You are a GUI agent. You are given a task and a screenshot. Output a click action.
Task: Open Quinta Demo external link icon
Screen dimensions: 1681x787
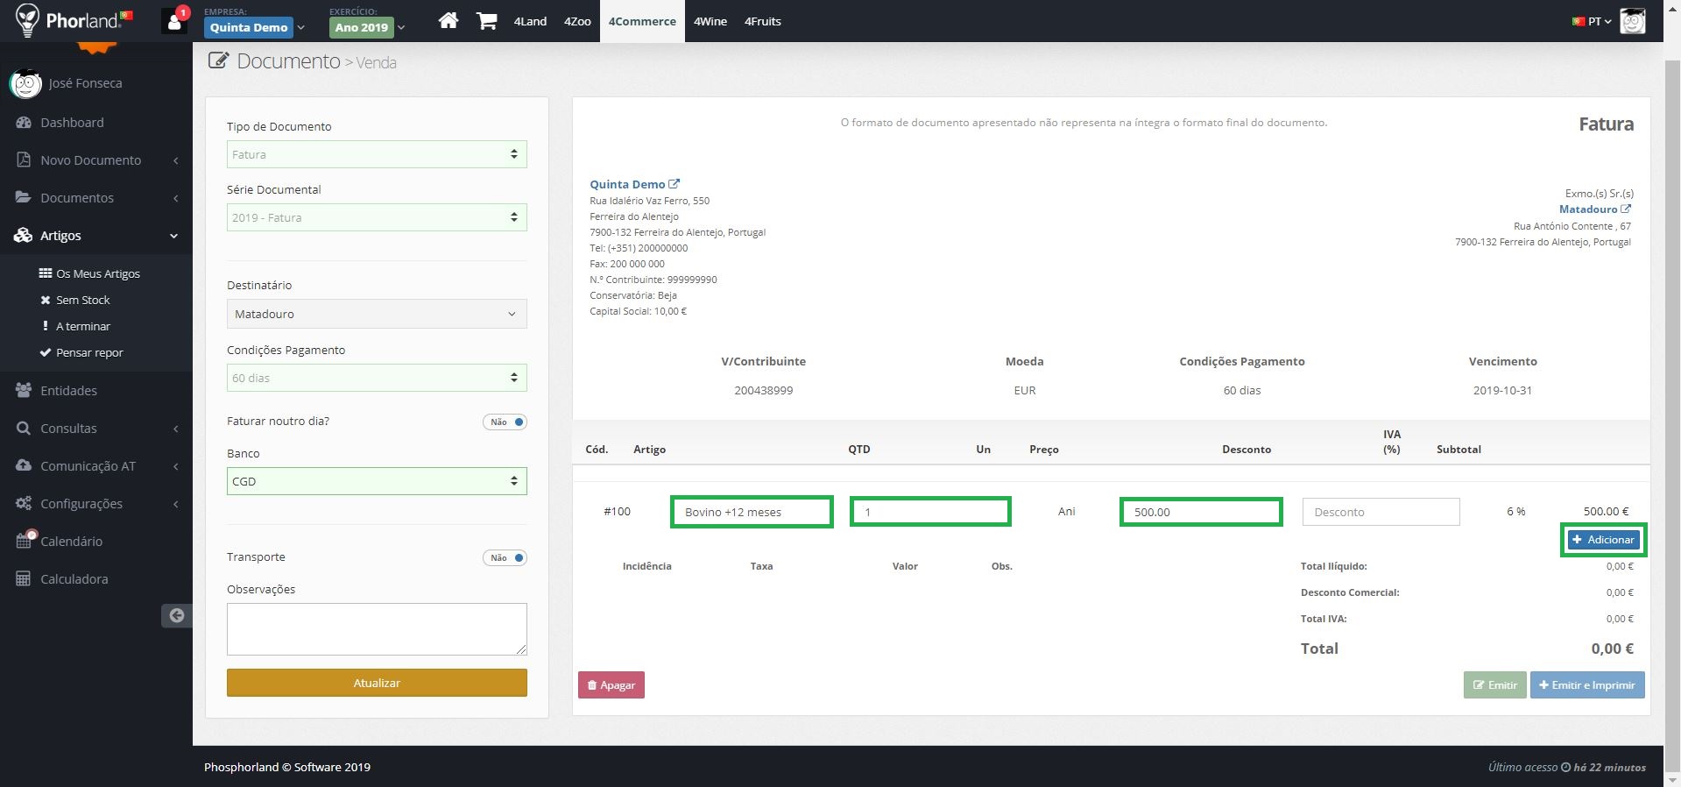point(674,184)
